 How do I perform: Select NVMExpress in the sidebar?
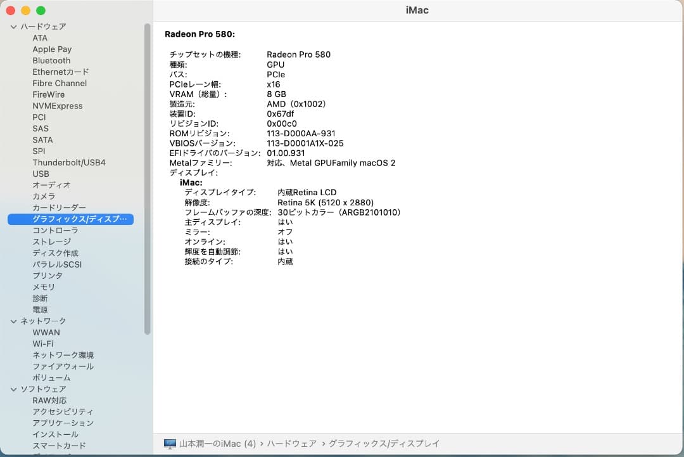pyautogui.click(x=58, y=106)
